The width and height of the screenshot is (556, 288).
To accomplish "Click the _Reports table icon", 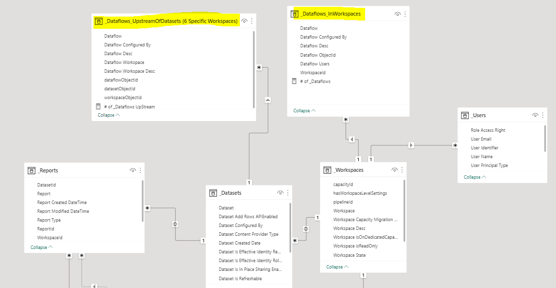I will pyautogui.click(x=31, y=170).
